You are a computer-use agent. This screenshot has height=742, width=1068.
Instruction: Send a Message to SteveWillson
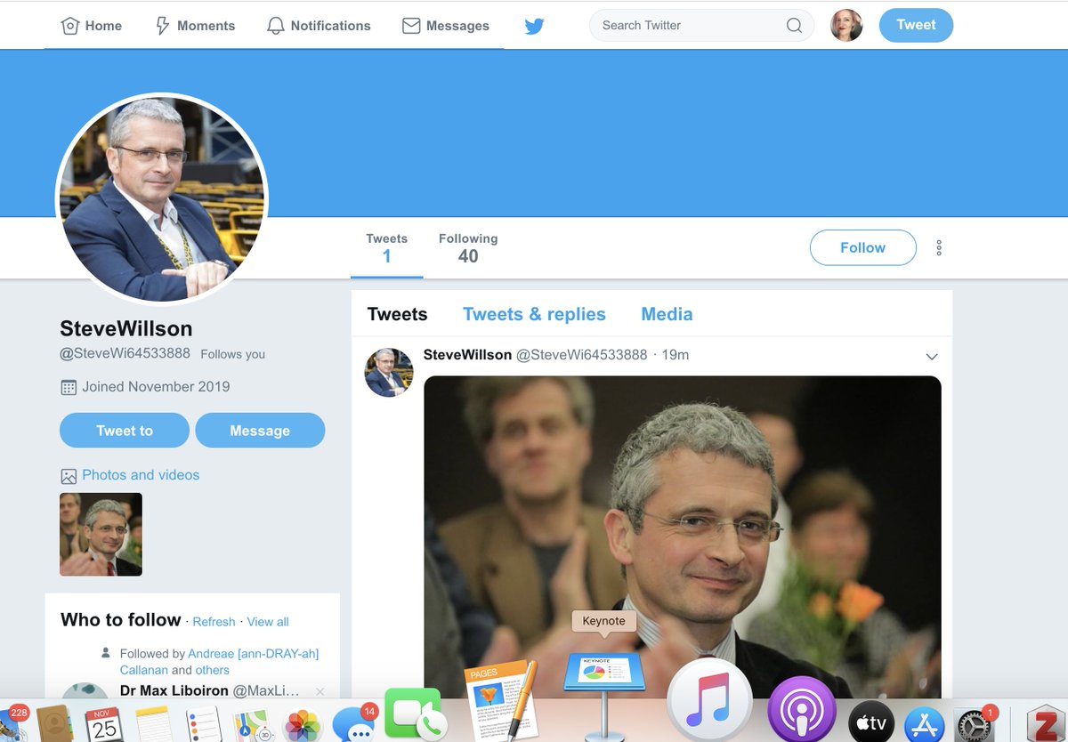260,431
